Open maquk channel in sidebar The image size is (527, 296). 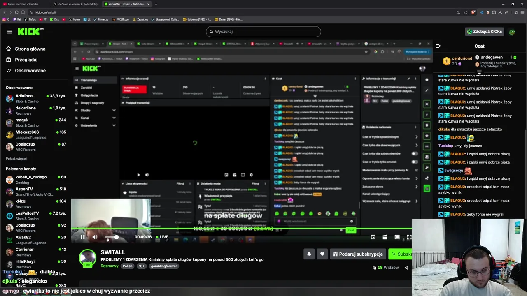[36, 123]
